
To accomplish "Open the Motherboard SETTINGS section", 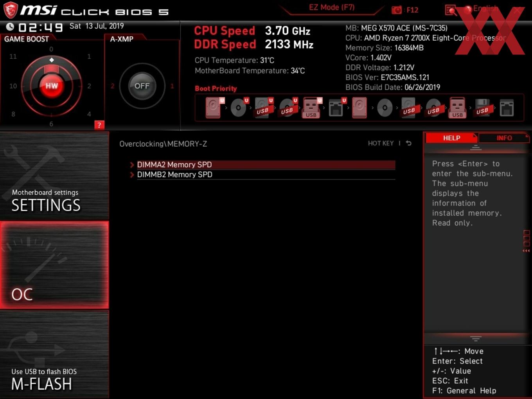I will 54,176.
